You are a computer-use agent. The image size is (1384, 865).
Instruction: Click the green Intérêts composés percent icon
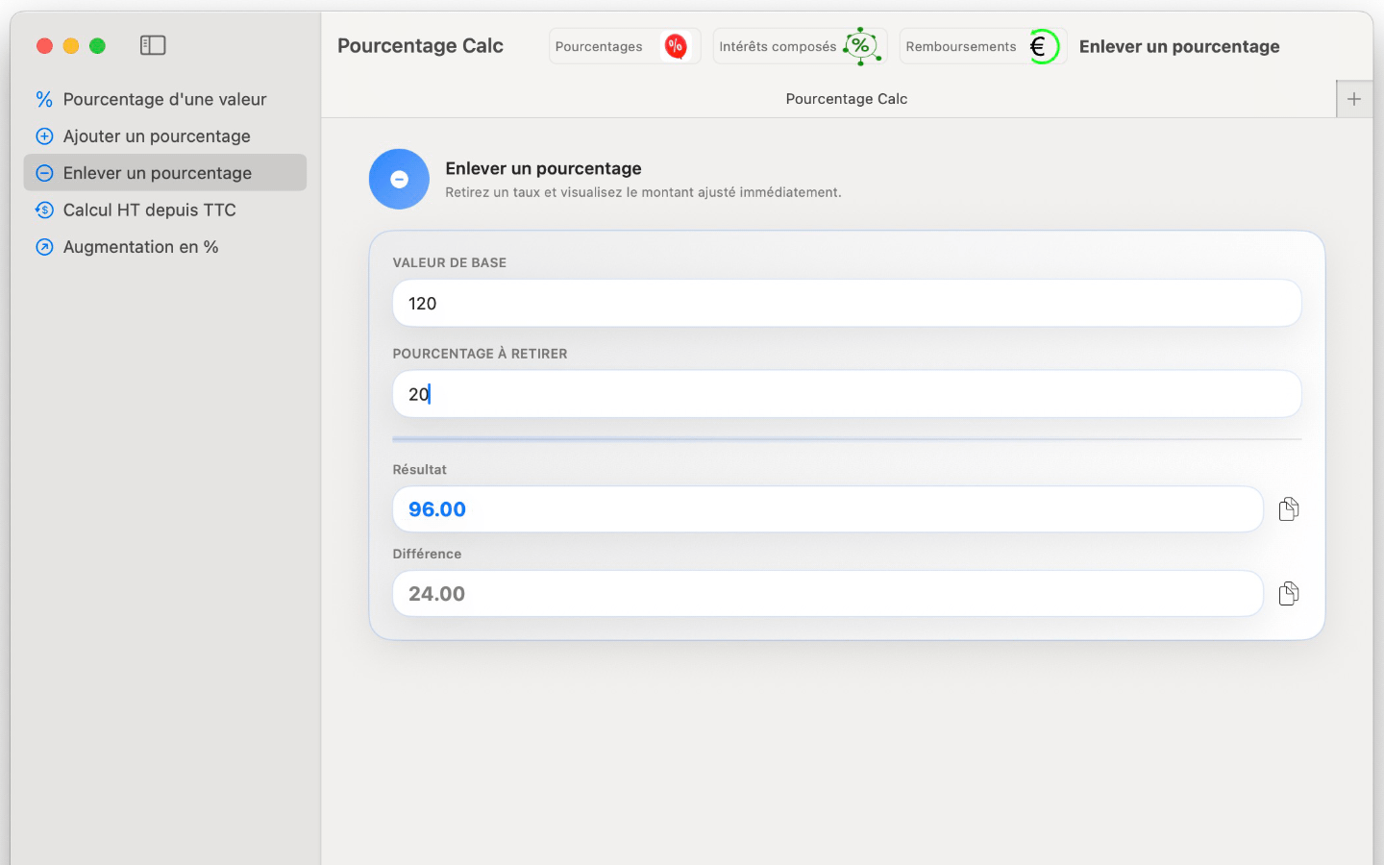(x=861, y=46)
